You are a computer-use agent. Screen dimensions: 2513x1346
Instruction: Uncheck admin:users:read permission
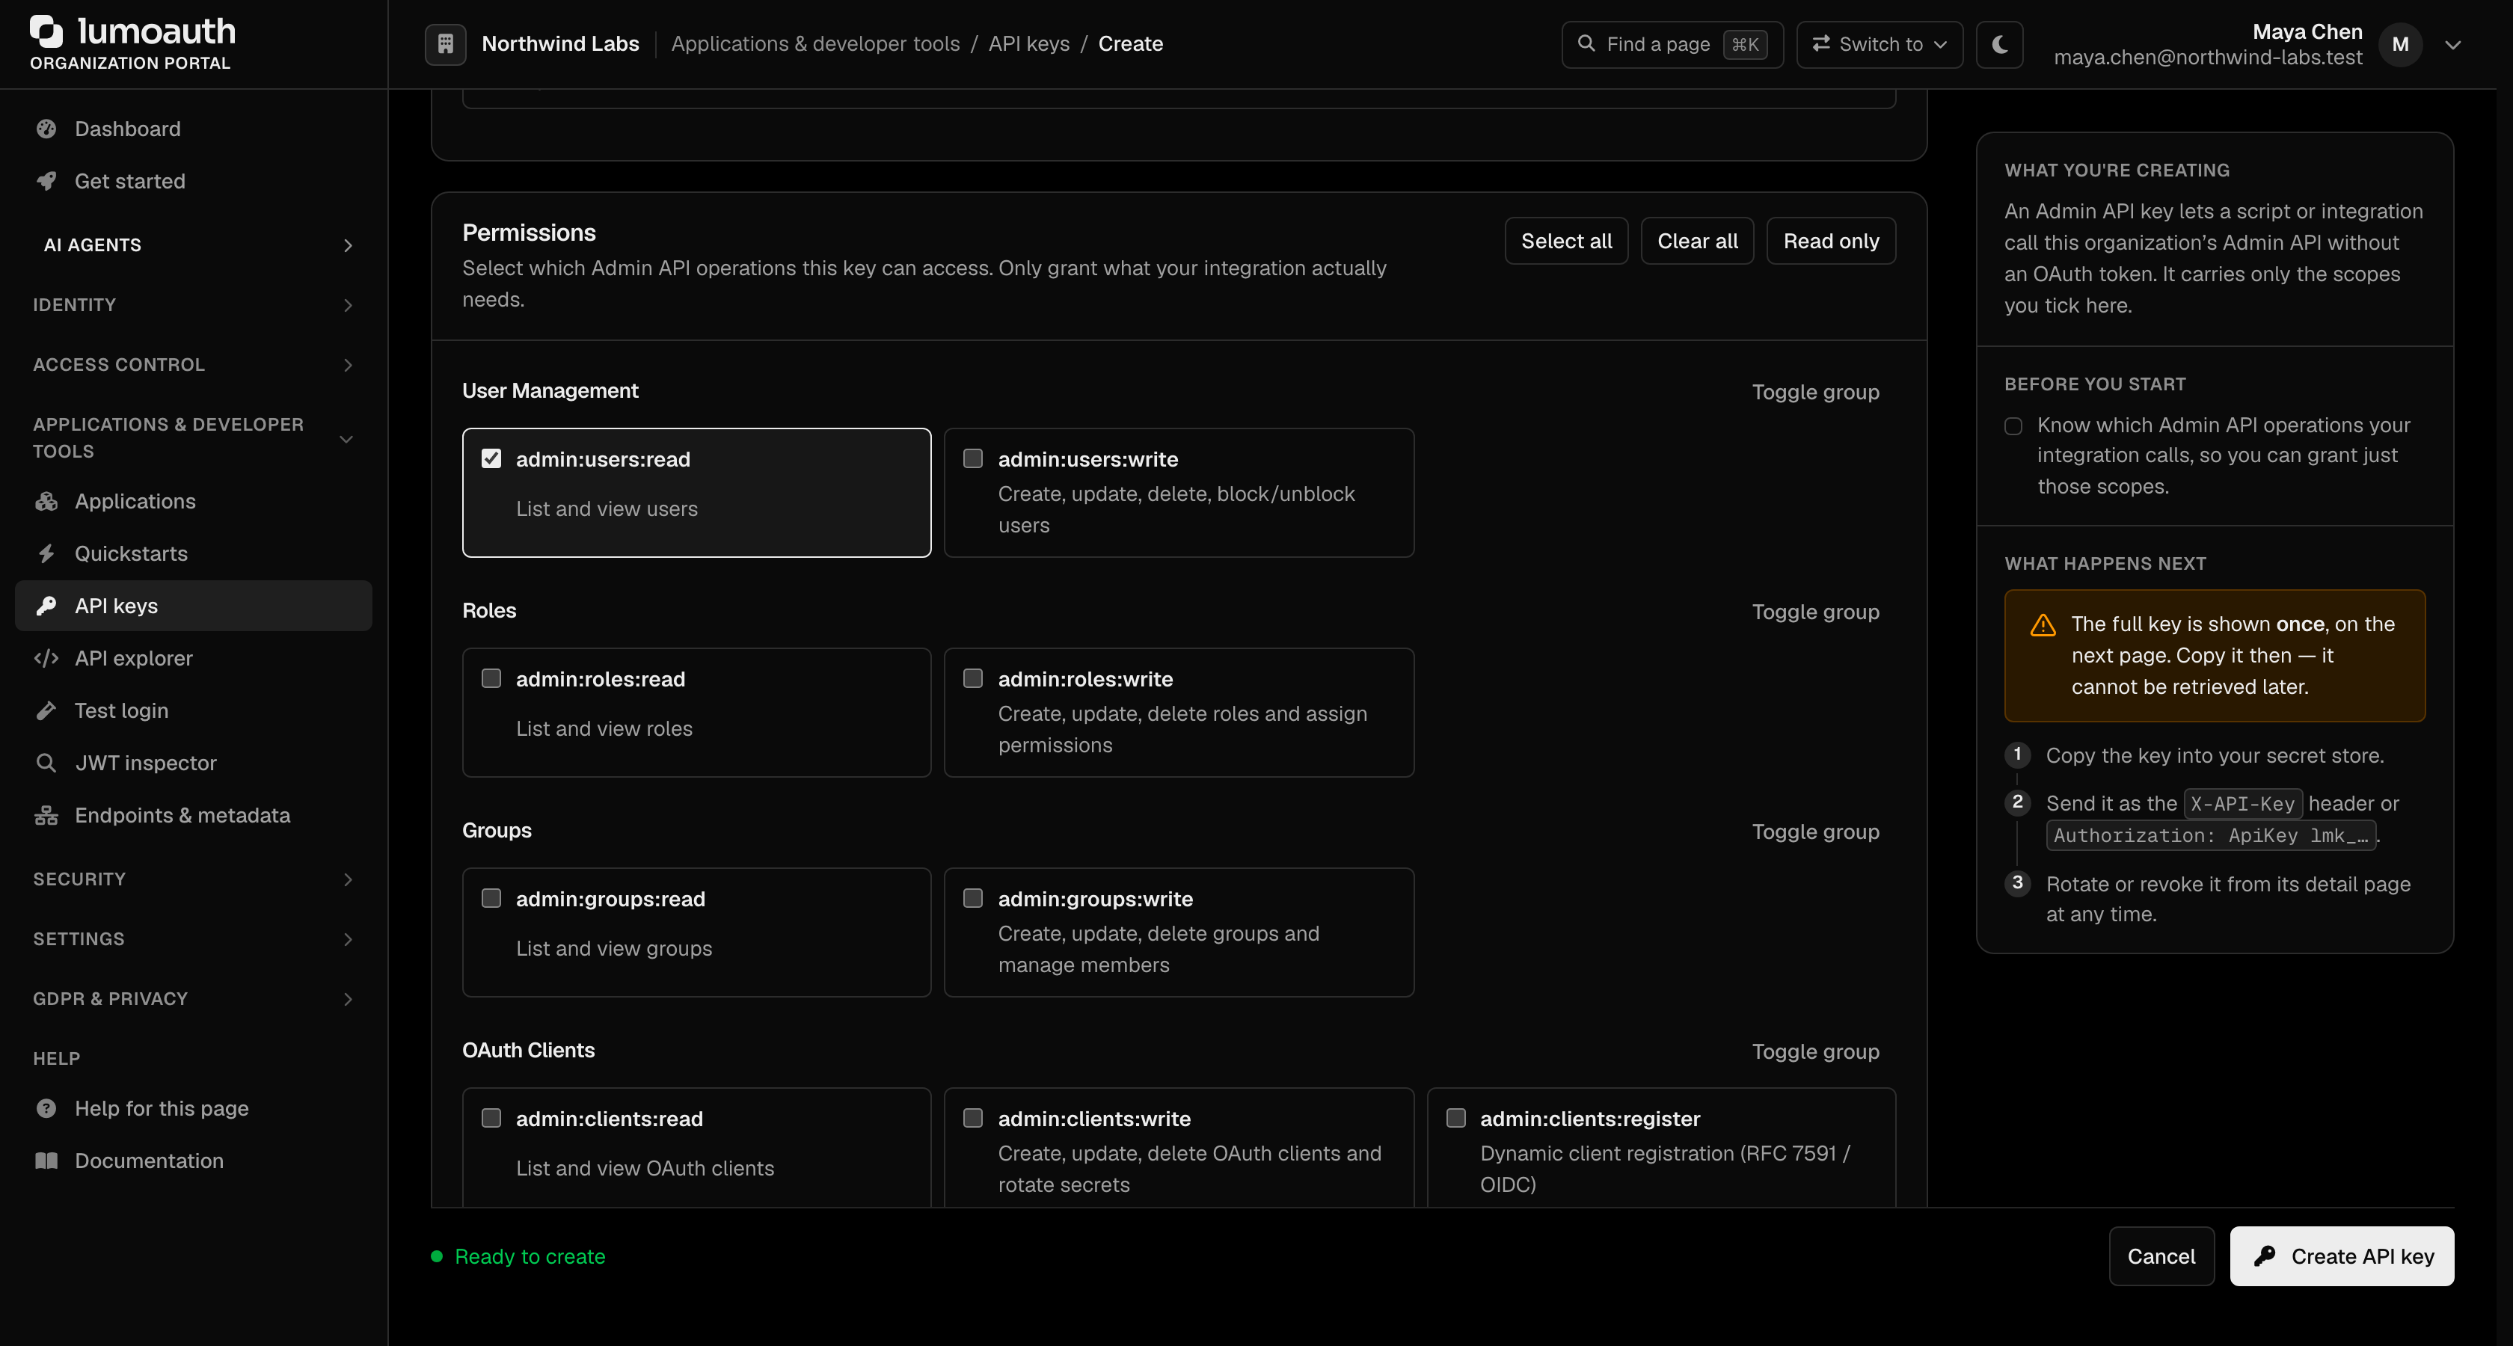click(x=491, y=458)
